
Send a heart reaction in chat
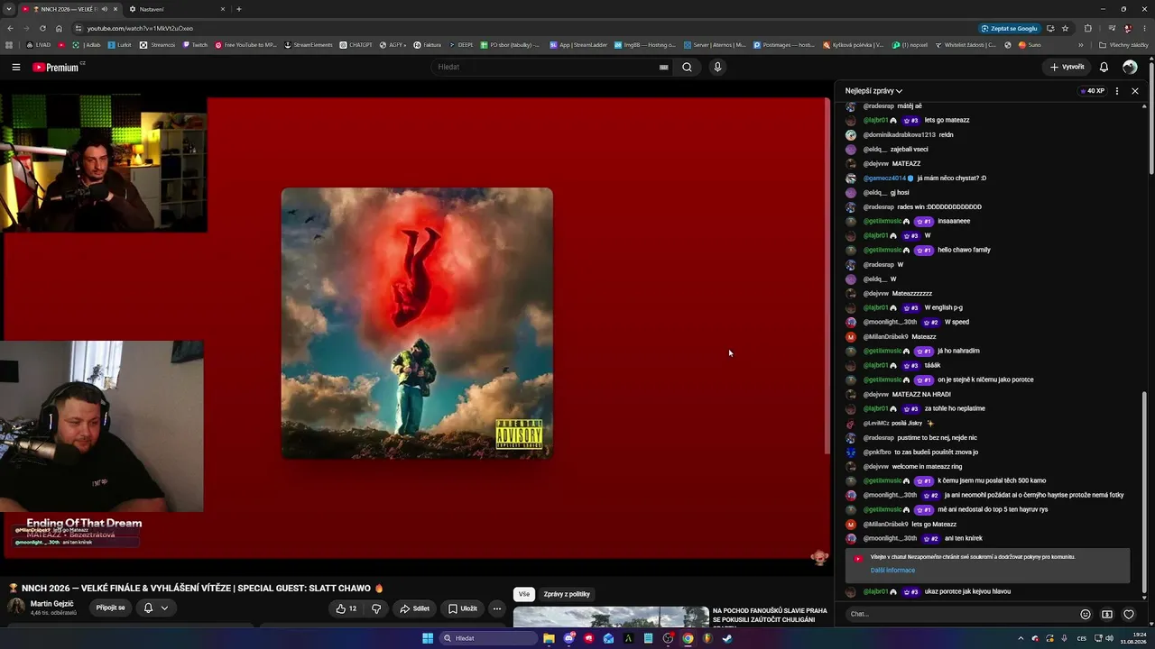[1129, 615]
